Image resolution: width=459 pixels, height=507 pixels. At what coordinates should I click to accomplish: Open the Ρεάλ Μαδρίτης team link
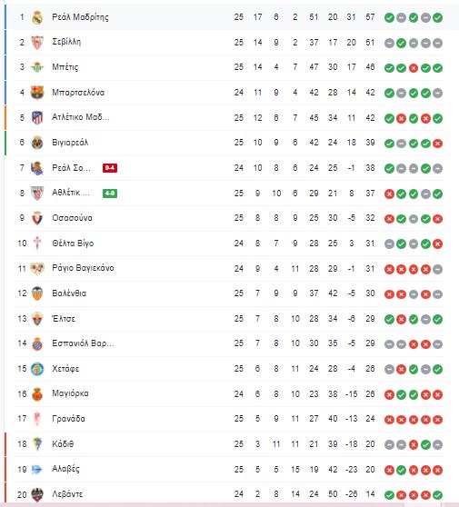tap(80, 17)
